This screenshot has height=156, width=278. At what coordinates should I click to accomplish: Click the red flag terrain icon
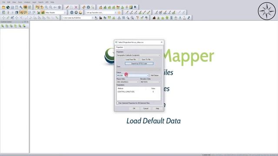pyautogui.click(x=118, y=7)
